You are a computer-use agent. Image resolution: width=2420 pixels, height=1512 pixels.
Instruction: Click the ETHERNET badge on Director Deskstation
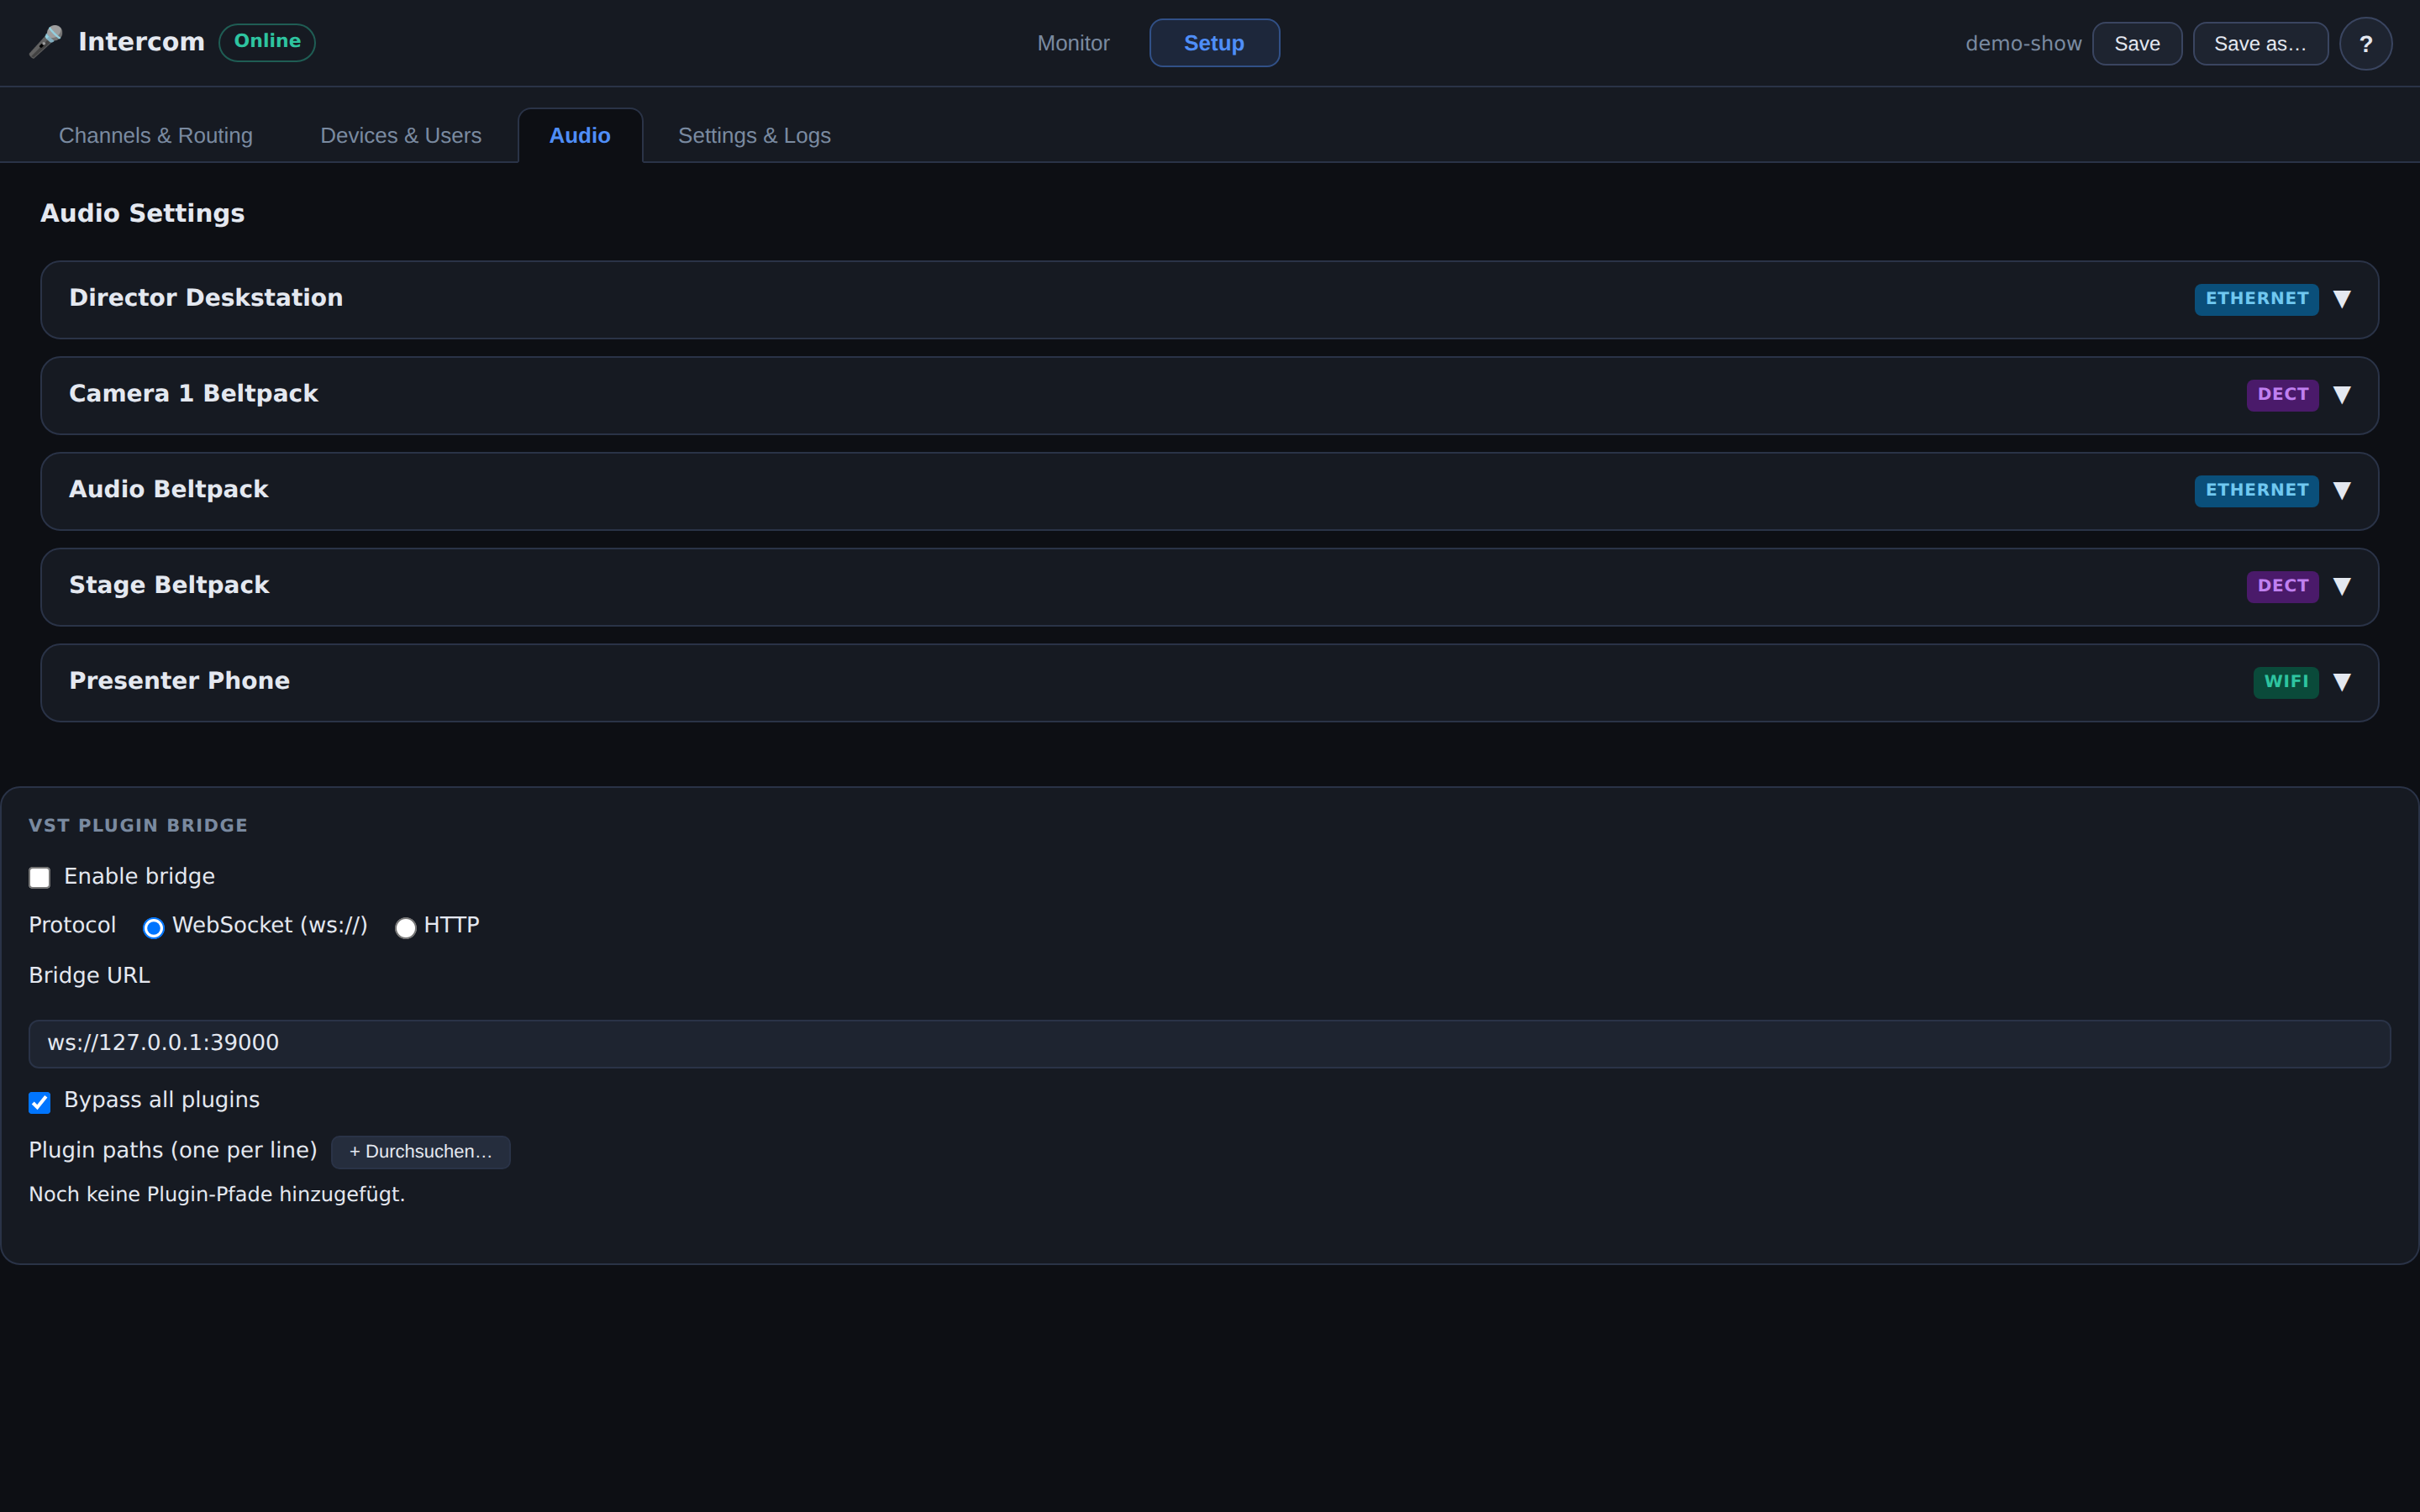tap(2256, 299)
